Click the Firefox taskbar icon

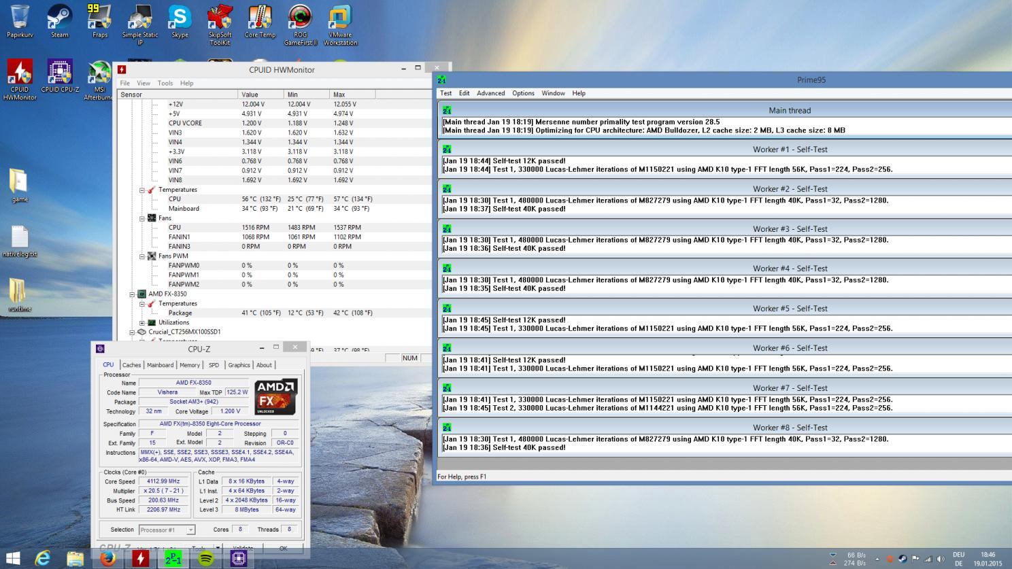[107, 558]
